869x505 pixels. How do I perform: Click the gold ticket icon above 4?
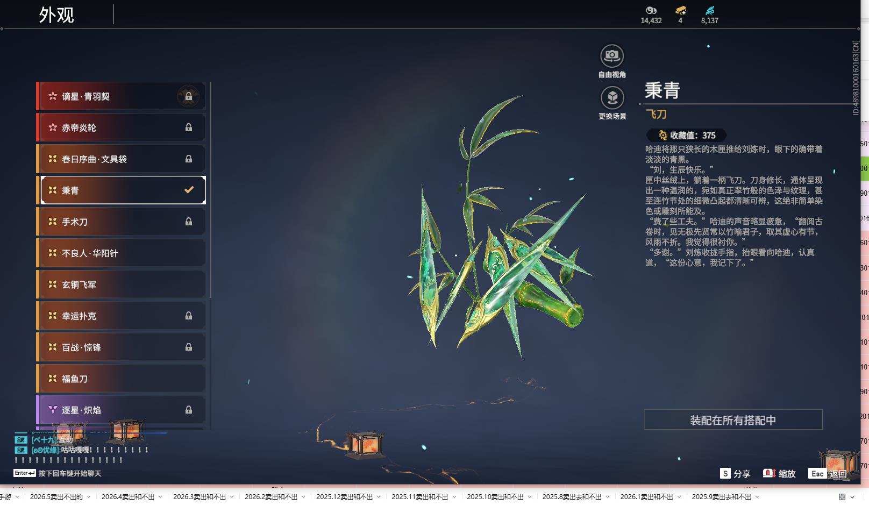click(680, 10)
